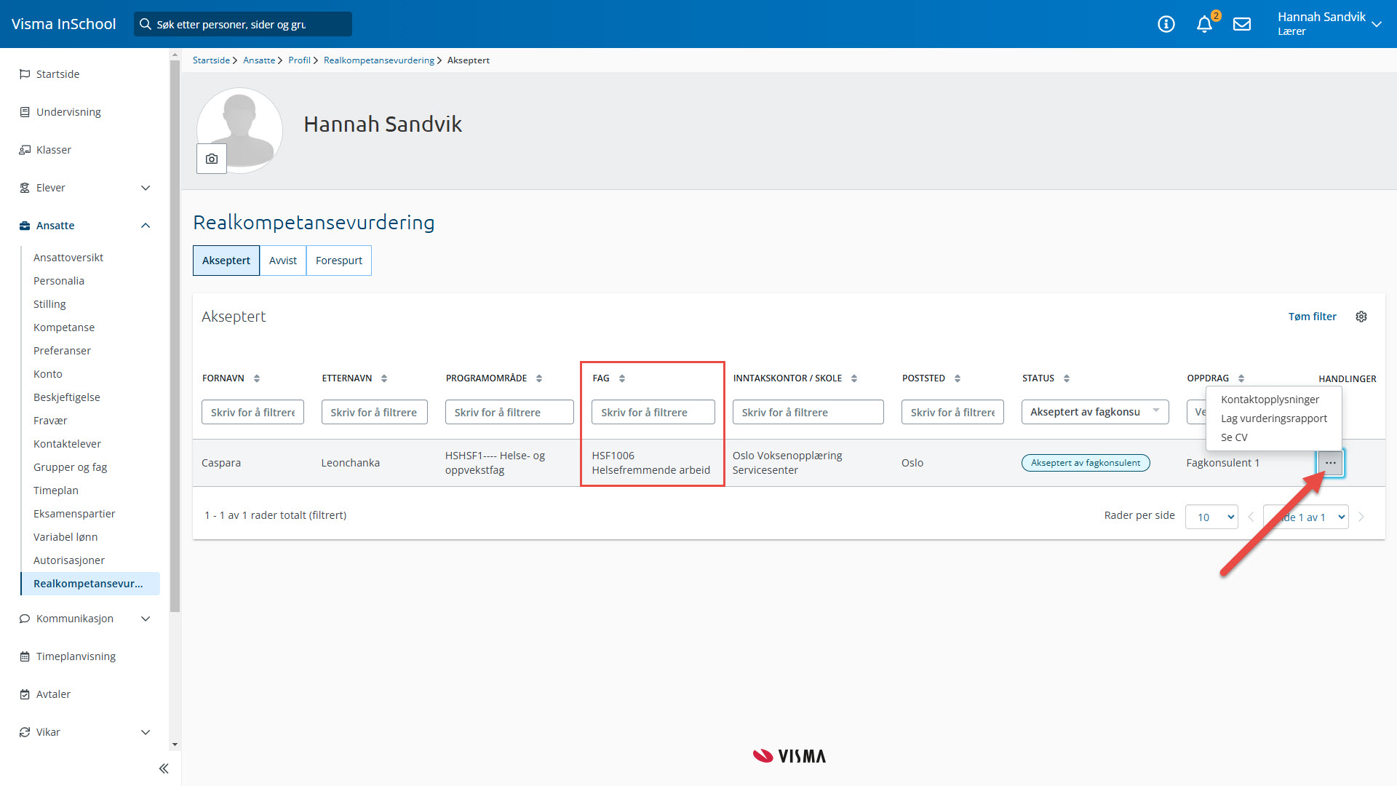Open page selector dropdown

[x=1306, y=517]
